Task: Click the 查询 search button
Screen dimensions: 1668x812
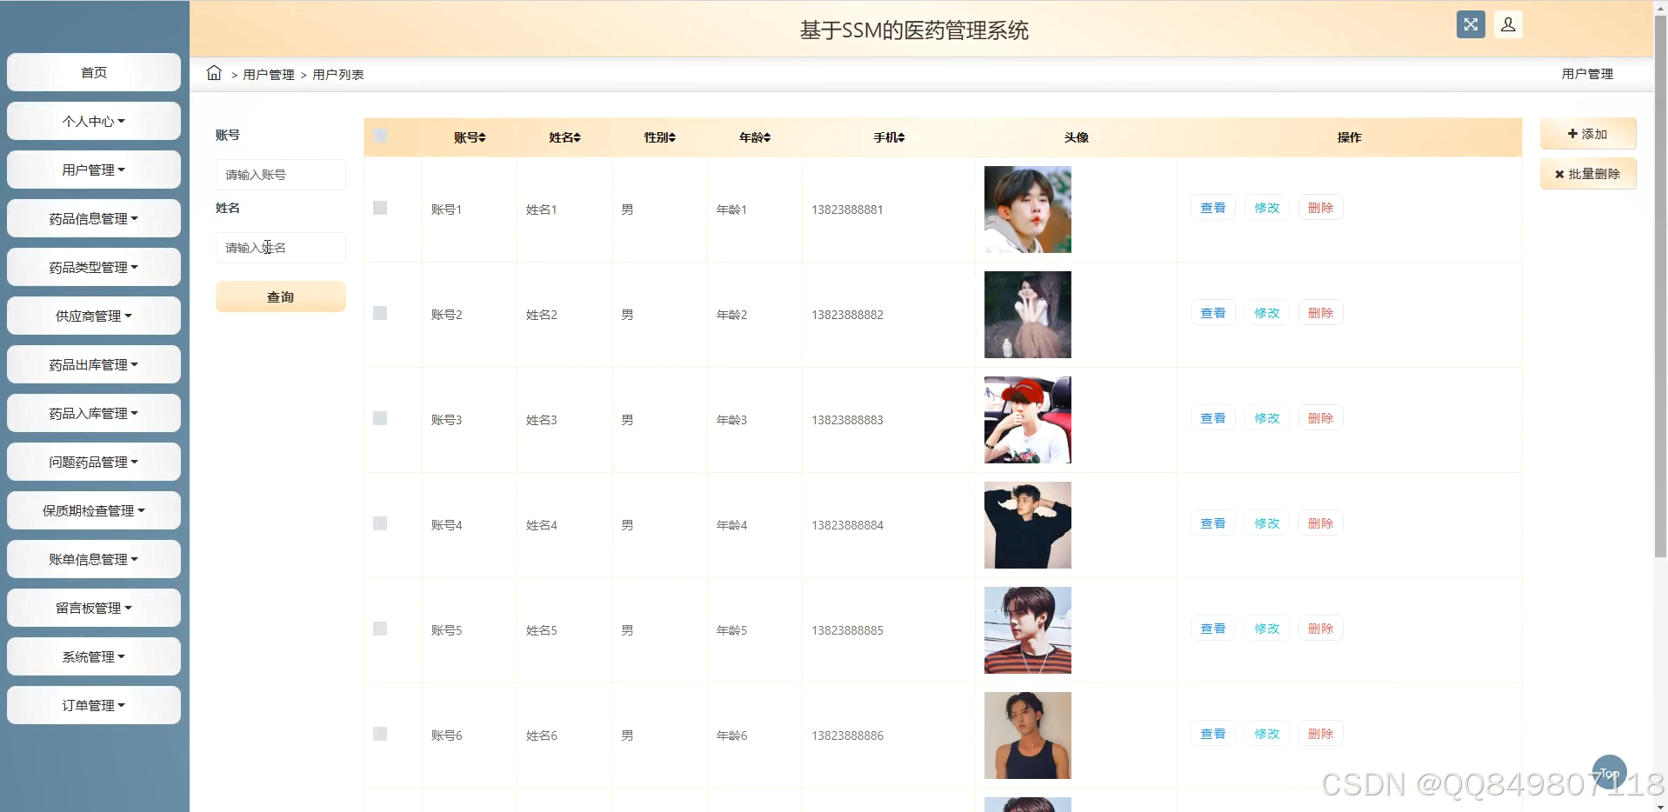Action: pos(280,296)
